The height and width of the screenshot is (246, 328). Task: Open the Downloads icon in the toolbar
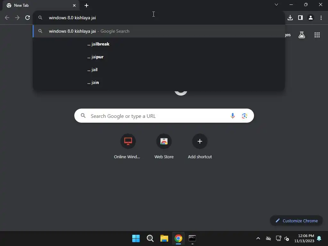click(290, 18)
